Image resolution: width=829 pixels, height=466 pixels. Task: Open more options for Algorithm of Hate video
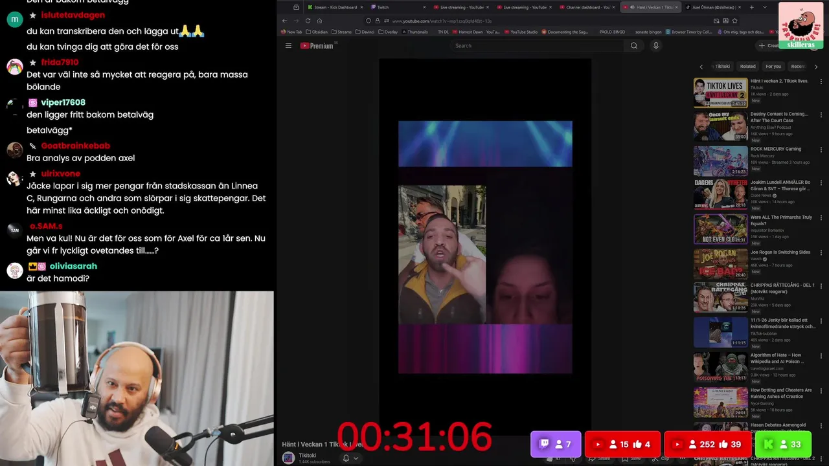821,356
